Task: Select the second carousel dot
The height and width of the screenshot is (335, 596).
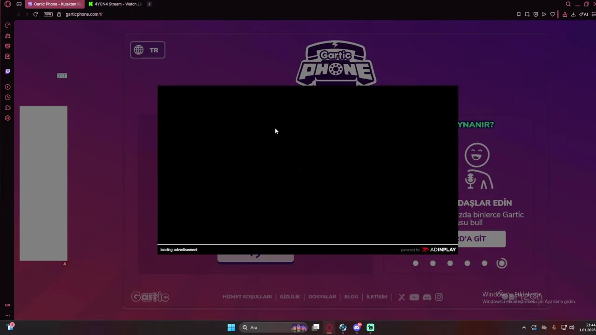Action: (433, 263)
